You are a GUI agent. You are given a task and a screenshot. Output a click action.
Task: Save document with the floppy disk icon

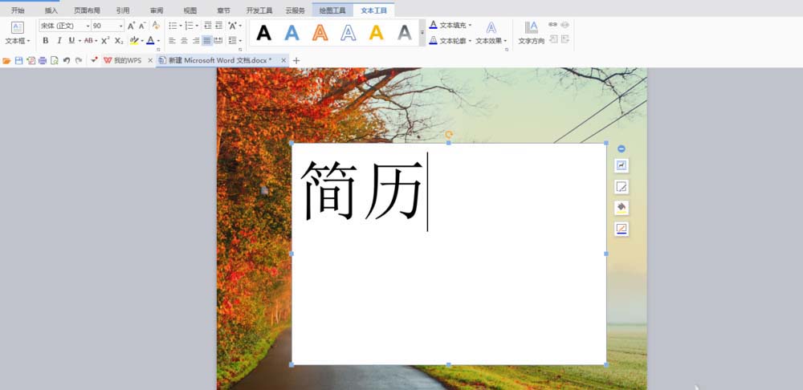(19, 60)
